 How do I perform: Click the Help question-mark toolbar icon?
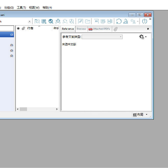coord(145,21)
